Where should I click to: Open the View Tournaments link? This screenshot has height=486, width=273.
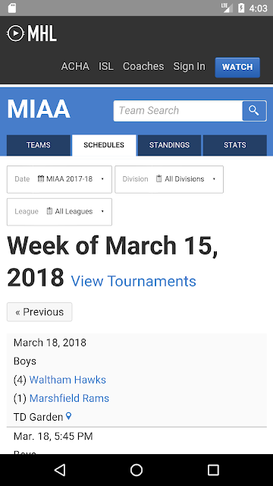point(133,282)
